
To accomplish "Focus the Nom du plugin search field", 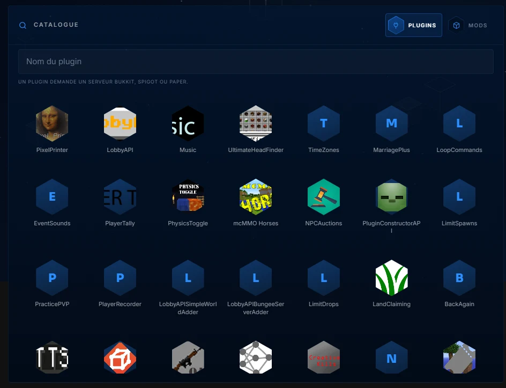I will pyautogui.click(x=256, y=62).
